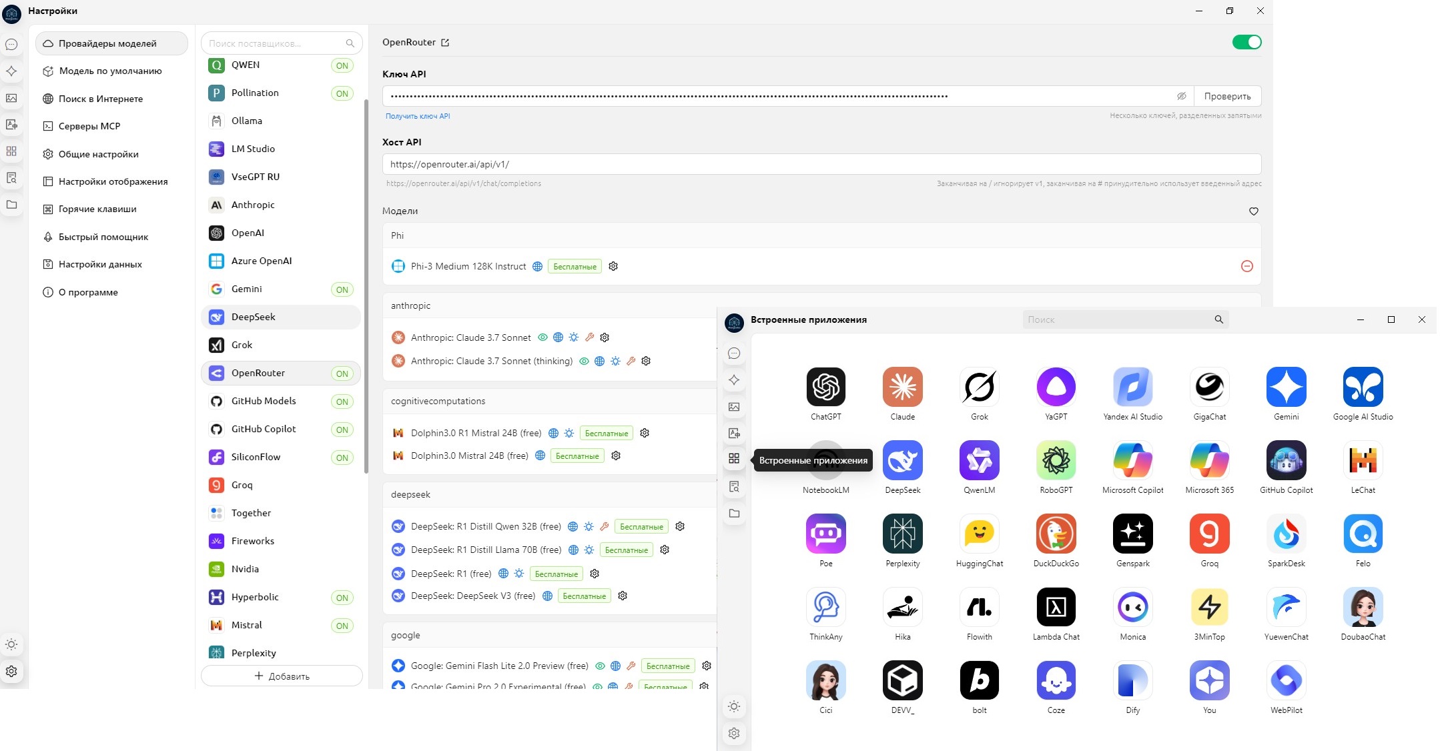This screenshot has width=1440, height=751.
Task: Select SiliconFlow provider
Action: pyautogui.click(x=281, y=458)
